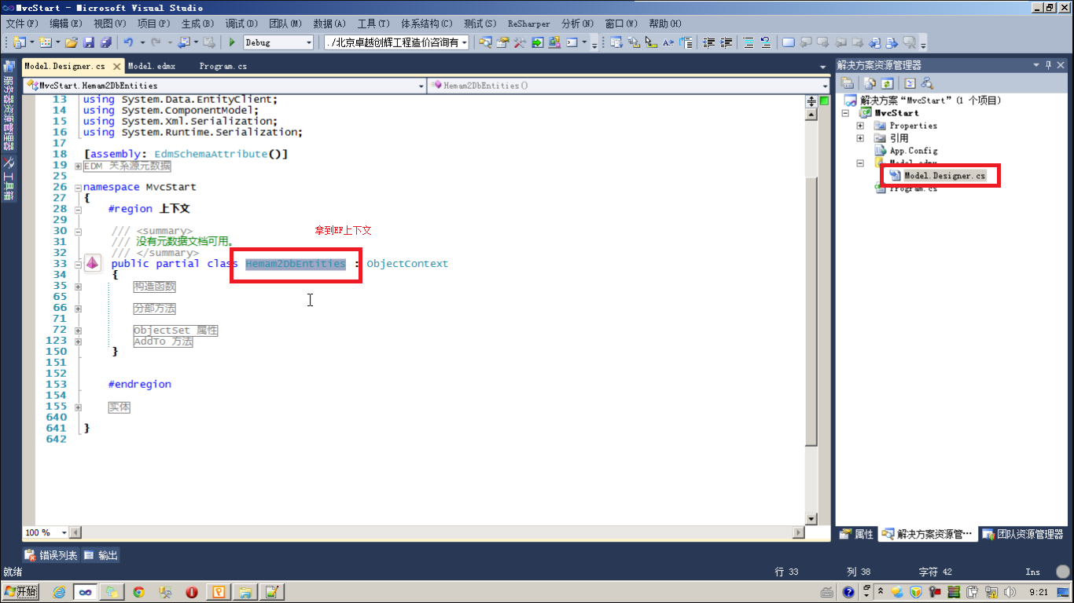
Task: Open Internet Explorer from taskbar
Action: 60,592
